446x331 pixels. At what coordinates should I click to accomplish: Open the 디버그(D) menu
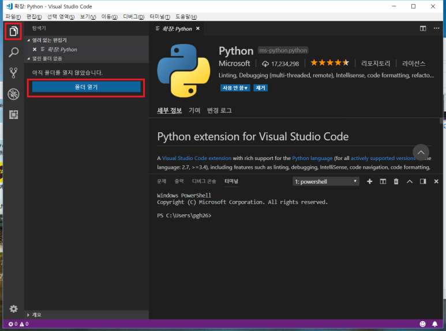[134, 17]
